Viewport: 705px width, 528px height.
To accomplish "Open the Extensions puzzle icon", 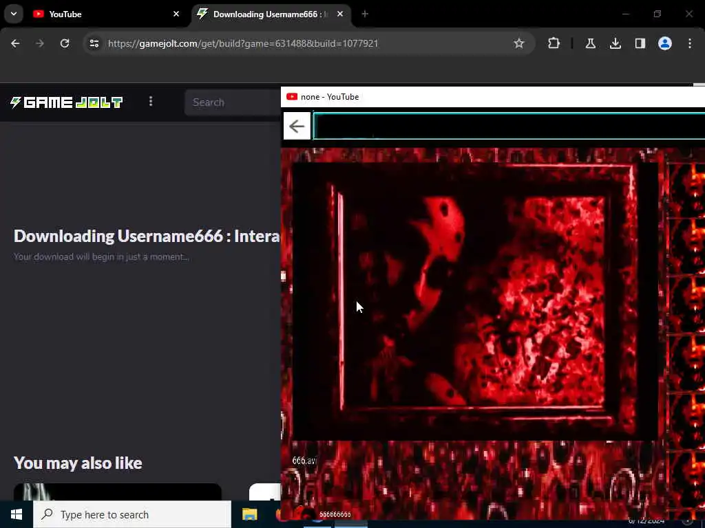I will (x=554, y=43).
